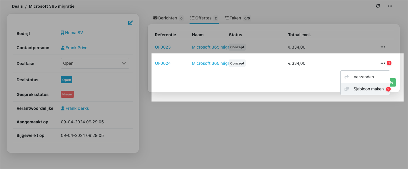Open the actions menu for OF0024
This screenshot has width=408, height=169.
[383, 63]
